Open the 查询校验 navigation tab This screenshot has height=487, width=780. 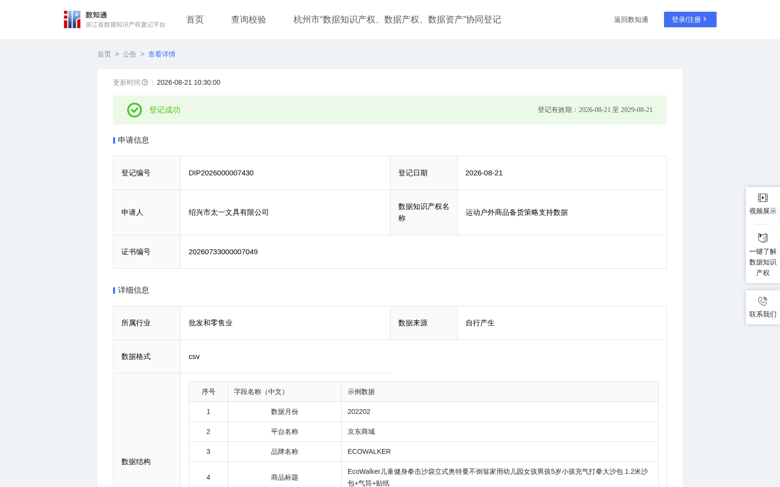(249, 19)
